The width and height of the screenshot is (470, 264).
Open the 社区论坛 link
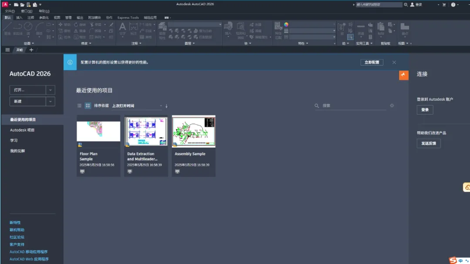pos(17,237)
